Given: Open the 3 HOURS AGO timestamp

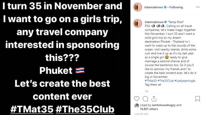Looking at the screenshot, I should coord(141,114).
